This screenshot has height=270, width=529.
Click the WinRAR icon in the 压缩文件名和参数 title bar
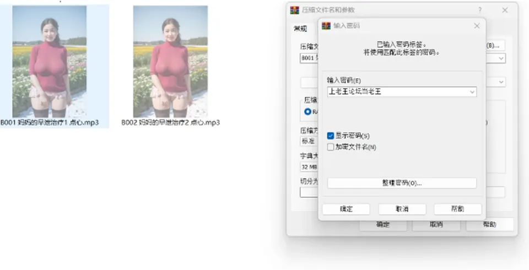point(294,10)
